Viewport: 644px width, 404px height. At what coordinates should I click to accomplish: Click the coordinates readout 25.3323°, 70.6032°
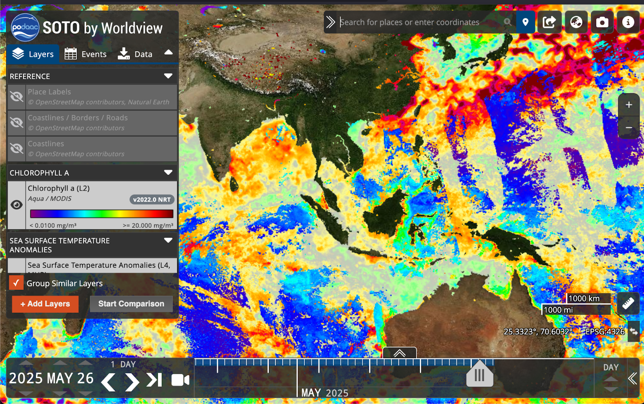pos(538,332)
